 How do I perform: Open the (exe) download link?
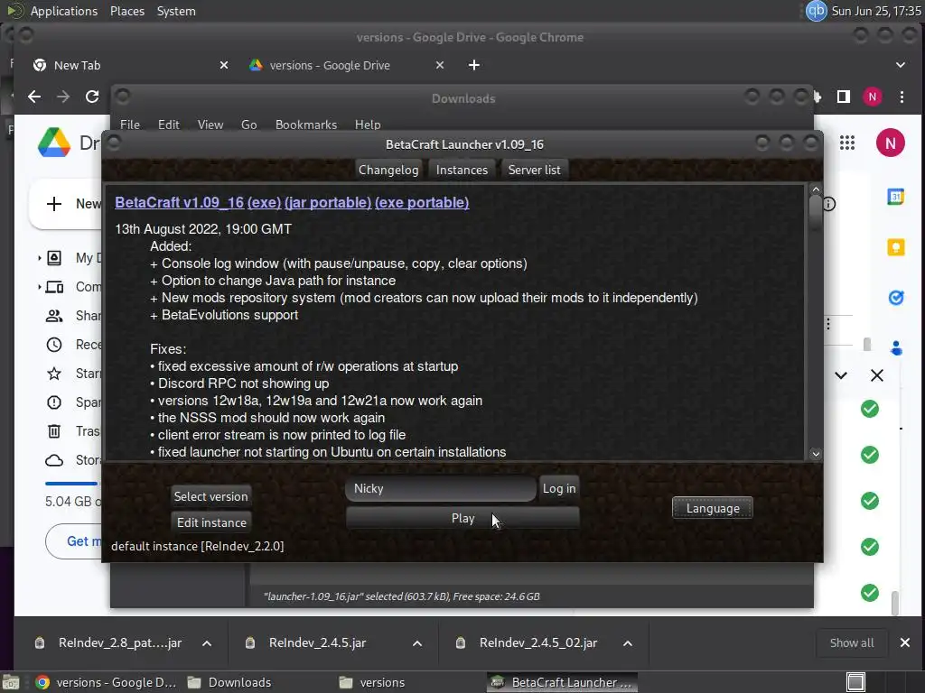click(x=265, y=203)
